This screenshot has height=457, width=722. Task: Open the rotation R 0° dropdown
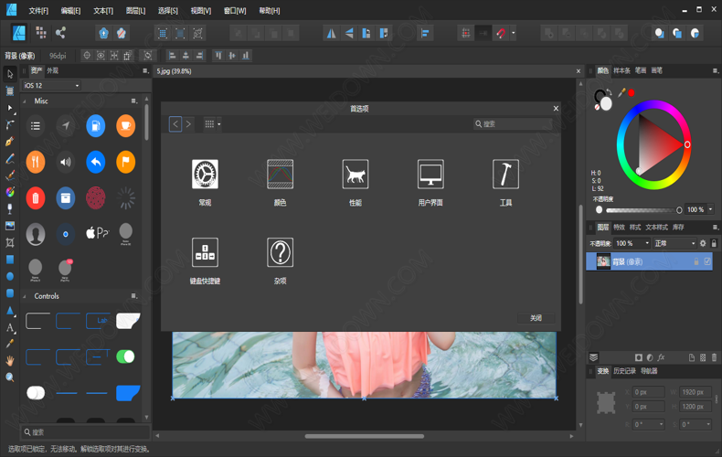pos(661,424)
